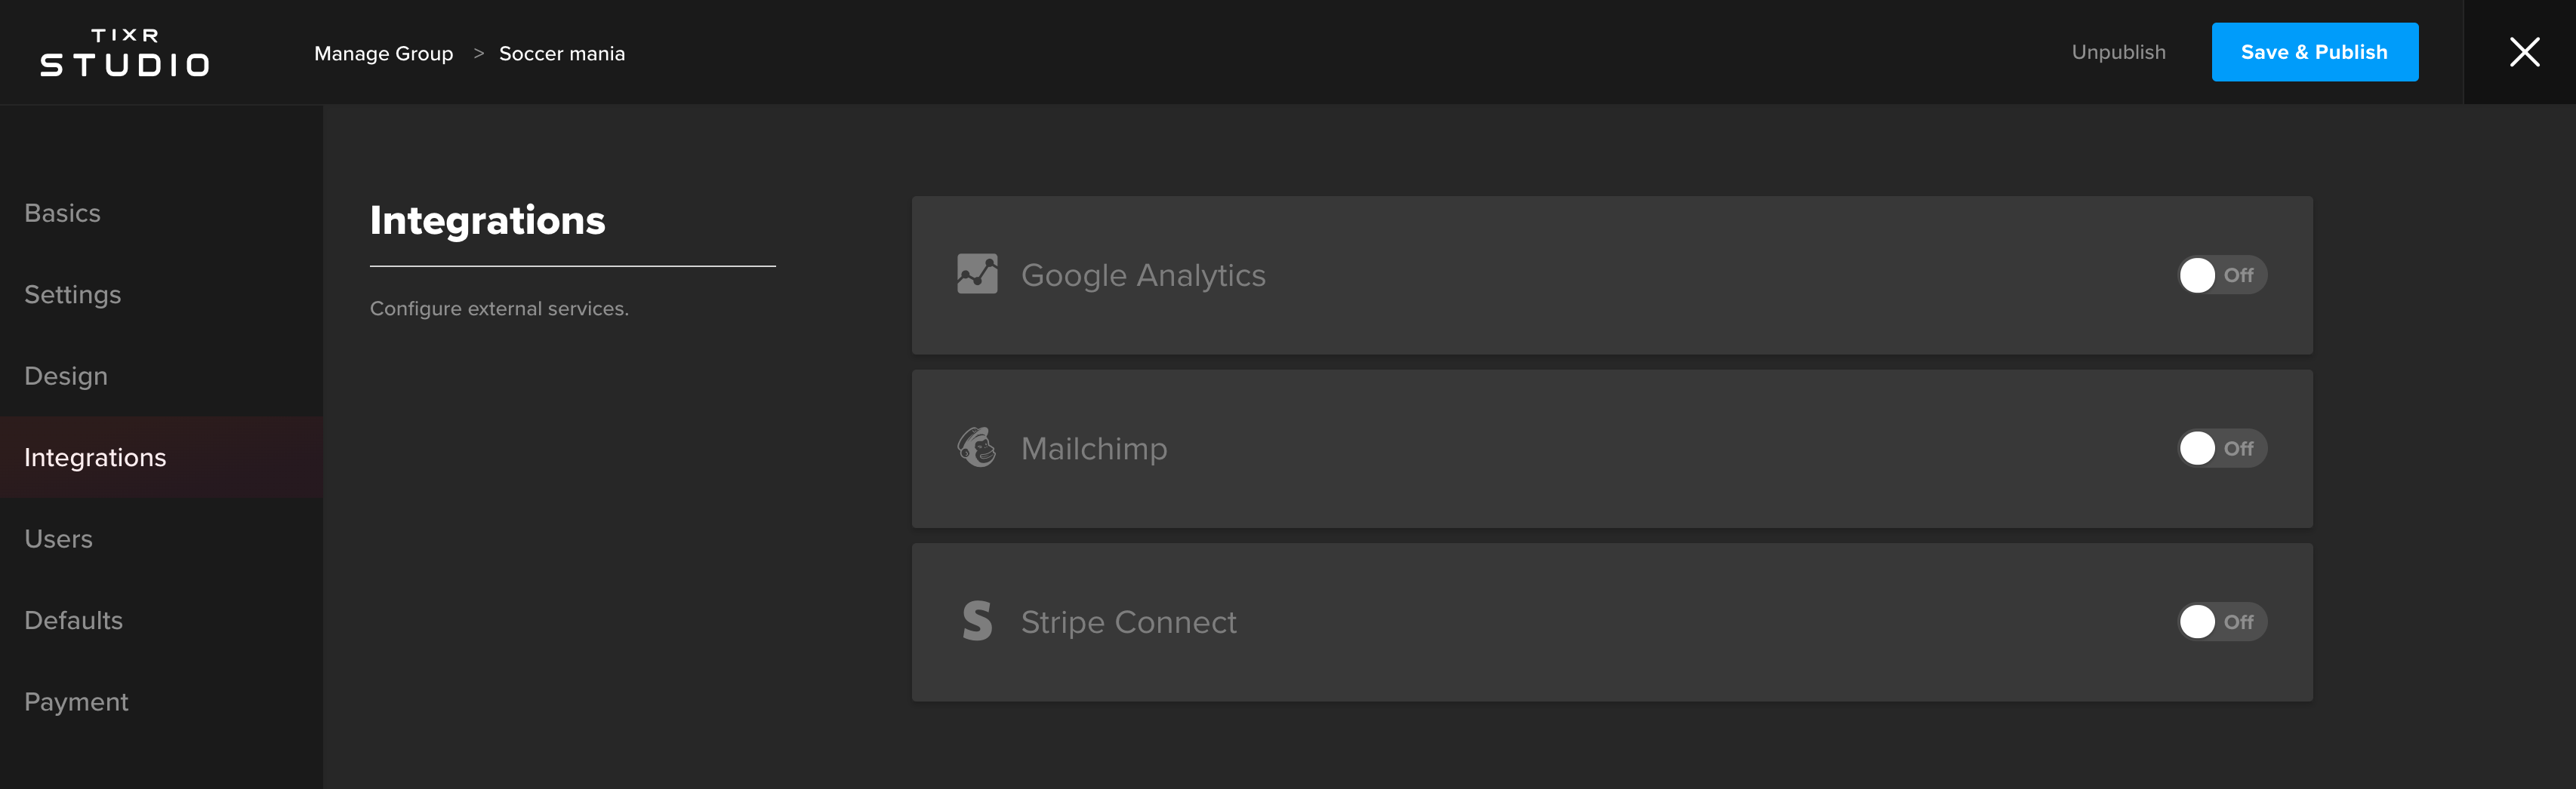Close the group editor with X

click(2524, 52)
